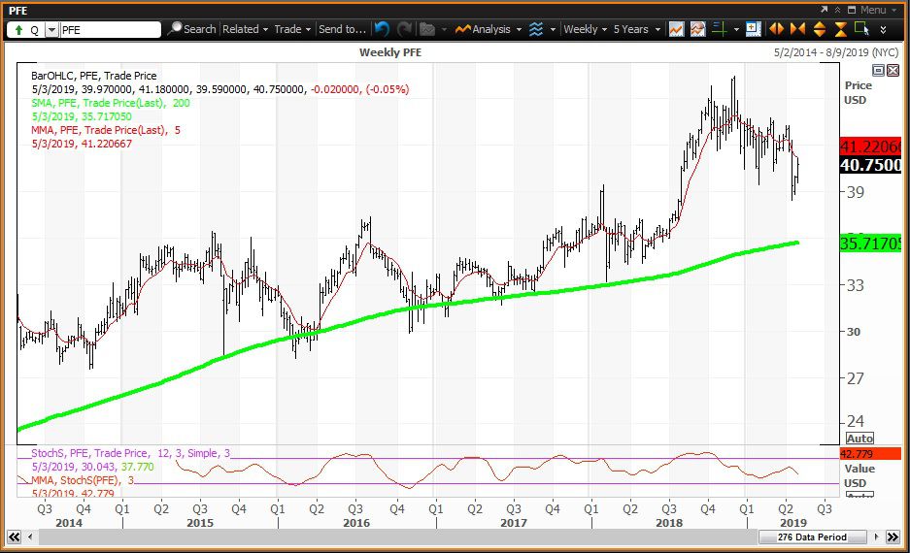The width and height of the screenshot is (910, 553).
Task: Jump to start with the double left arrow
Action: pos(14,537)
